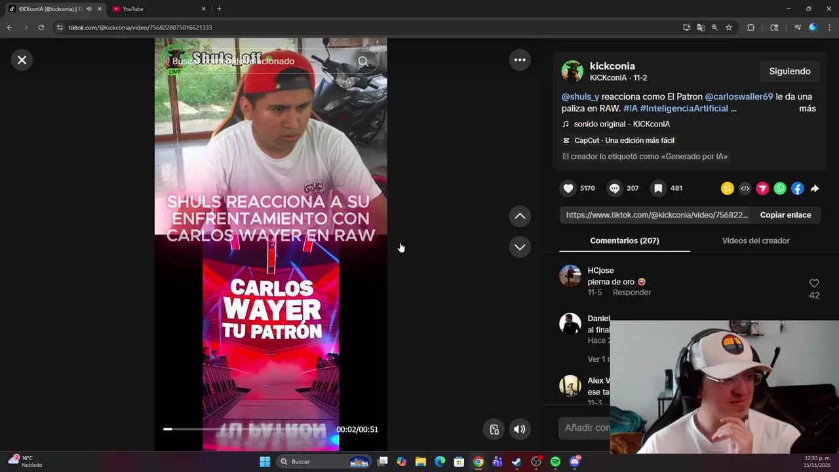Open the Windows Start menu

(265, 462)
